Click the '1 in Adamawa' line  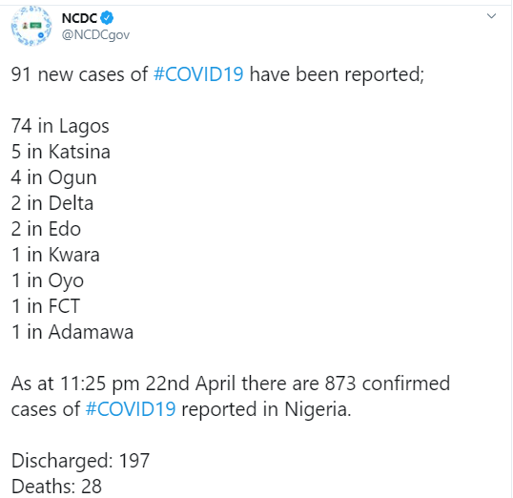(72, 332)
